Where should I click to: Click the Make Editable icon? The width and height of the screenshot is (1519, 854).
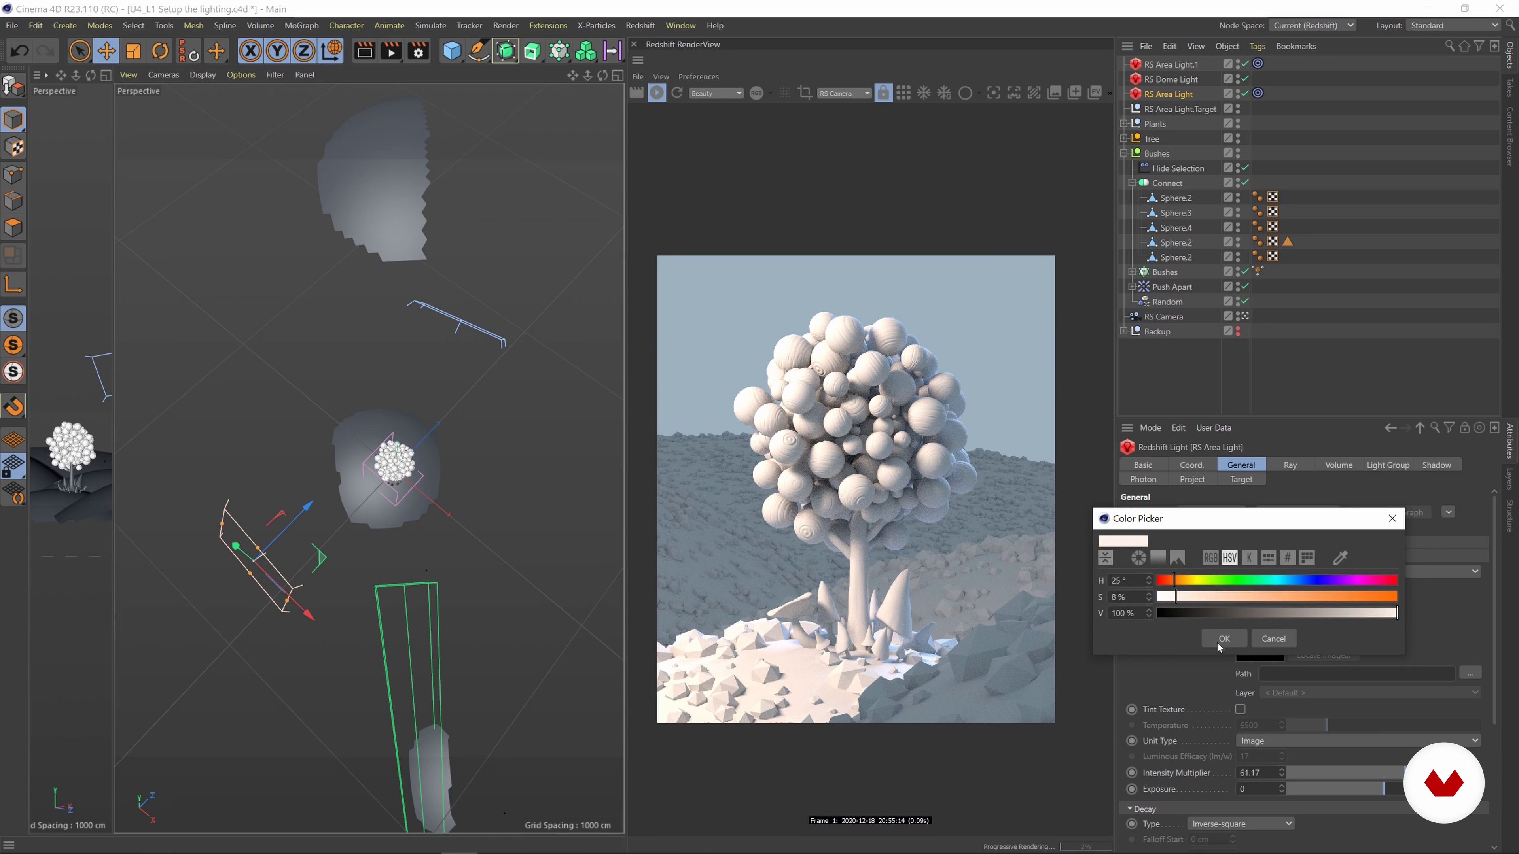pos(13,86)
